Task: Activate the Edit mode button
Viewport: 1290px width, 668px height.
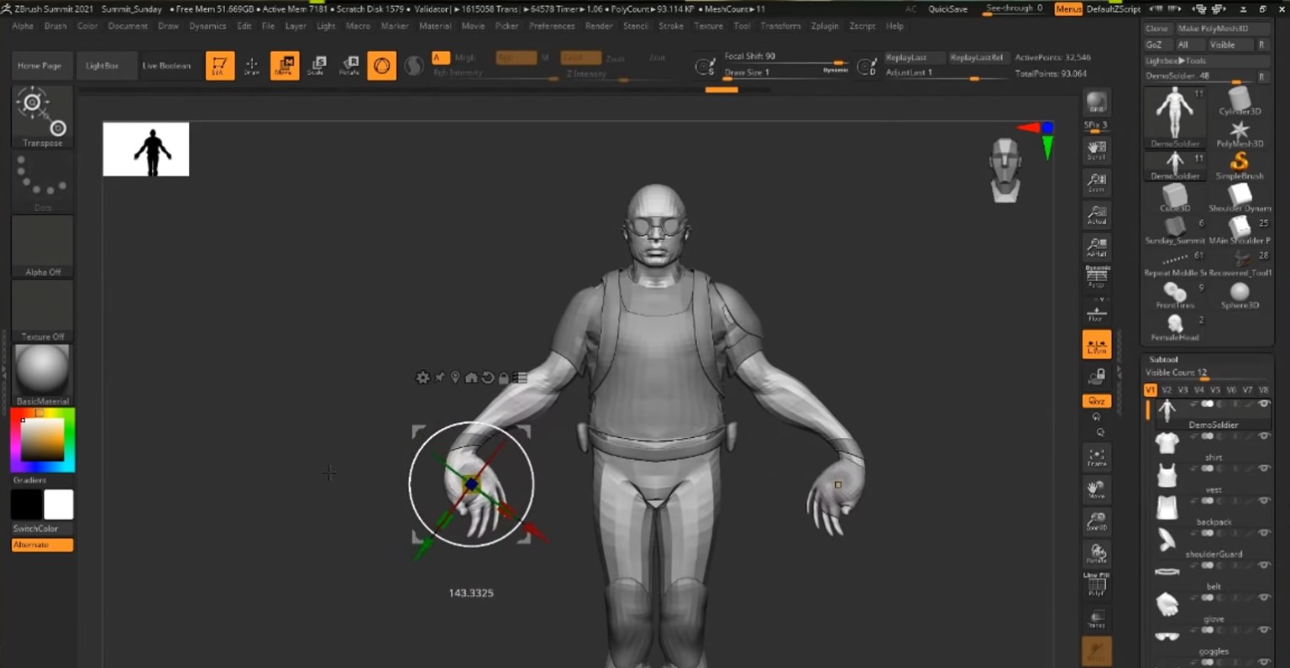Action: pos(219,65)
